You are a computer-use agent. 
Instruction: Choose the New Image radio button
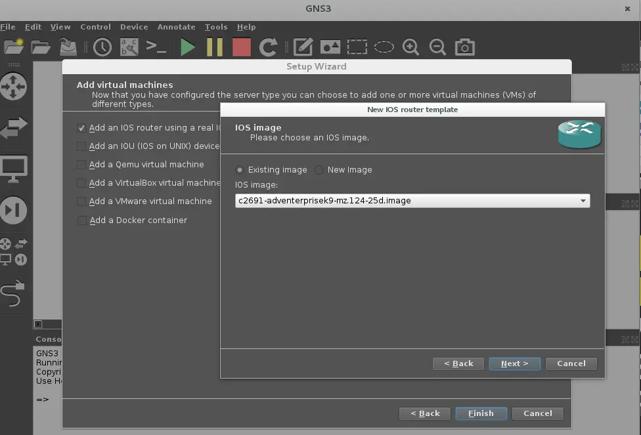(x=319, y=170)
